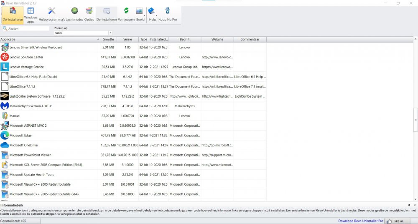Click Download Revo Uninstaller Pro link
This screenshot has height=224, width=418.
tap(360, 221)
